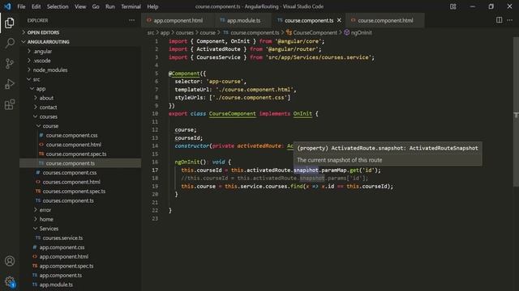Open the Selection menu
The width and height of the screenshot is (519, 291).
point(58,6)
